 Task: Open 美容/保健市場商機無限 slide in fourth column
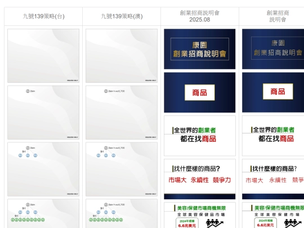click(x=273, y=215)
